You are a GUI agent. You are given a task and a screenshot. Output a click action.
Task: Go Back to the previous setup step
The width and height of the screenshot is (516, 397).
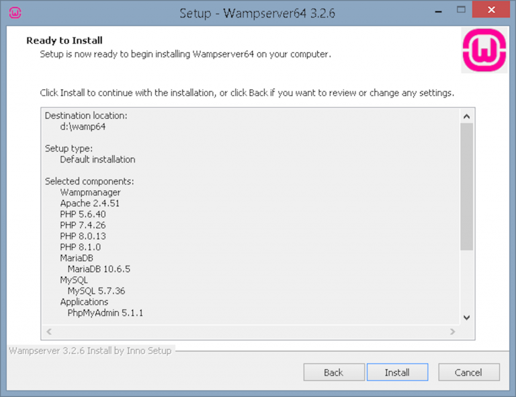coord(333,372)
